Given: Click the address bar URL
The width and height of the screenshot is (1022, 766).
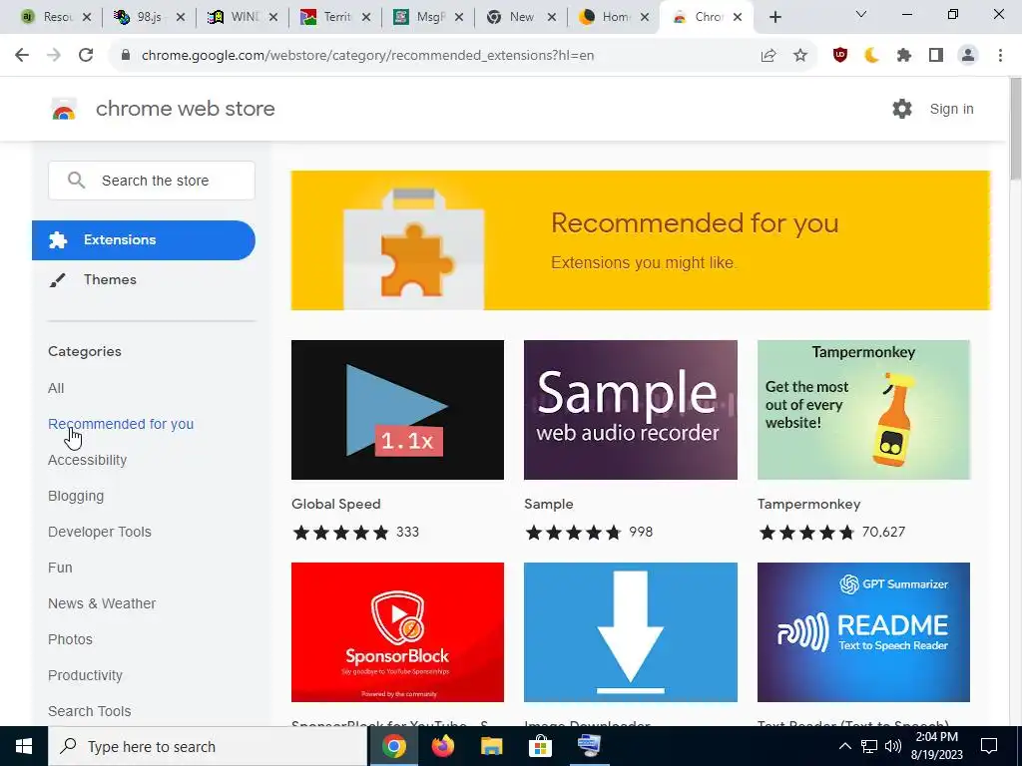Looking at the screenshot, I should tap(367, 56).
